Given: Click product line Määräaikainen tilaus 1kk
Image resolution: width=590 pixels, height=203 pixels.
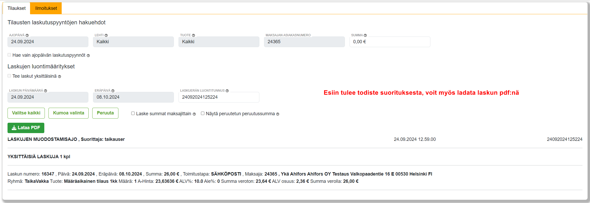Looking at the screenshot, I should (183, 181).
